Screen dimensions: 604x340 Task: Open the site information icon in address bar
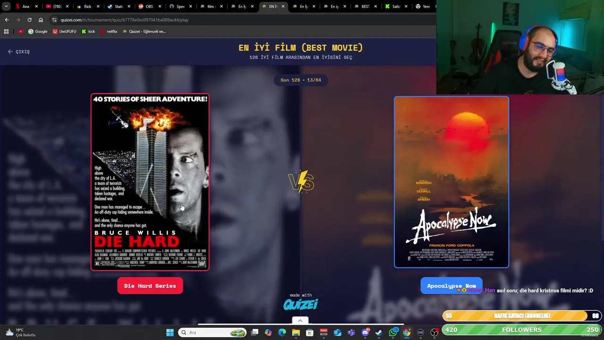click(x=54, y=20)
